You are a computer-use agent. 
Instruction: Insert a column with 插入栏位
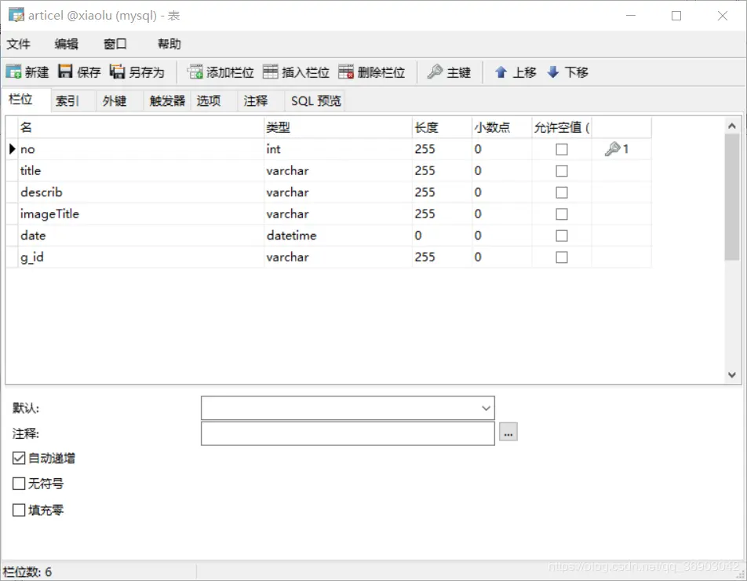point(296,72)
